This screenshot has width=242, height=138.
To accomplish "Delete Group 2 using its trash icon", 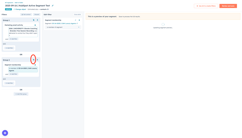I will pos(37,60).
